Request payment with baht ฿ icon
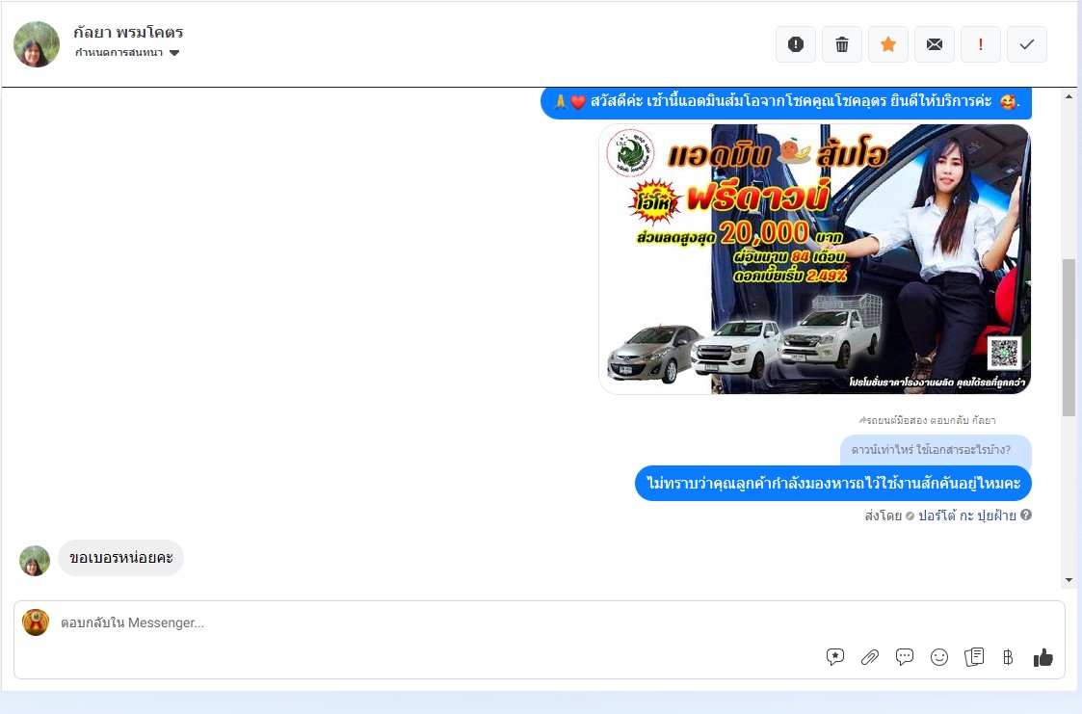The width and height of the screenshot is (1082, 714). click(1008, 657)
